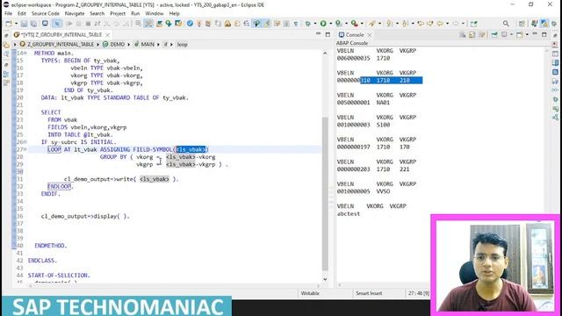This screenshot has height=316, width=562.
Task: Click the Profile As toolbar icon
Action: click(355, 24)
